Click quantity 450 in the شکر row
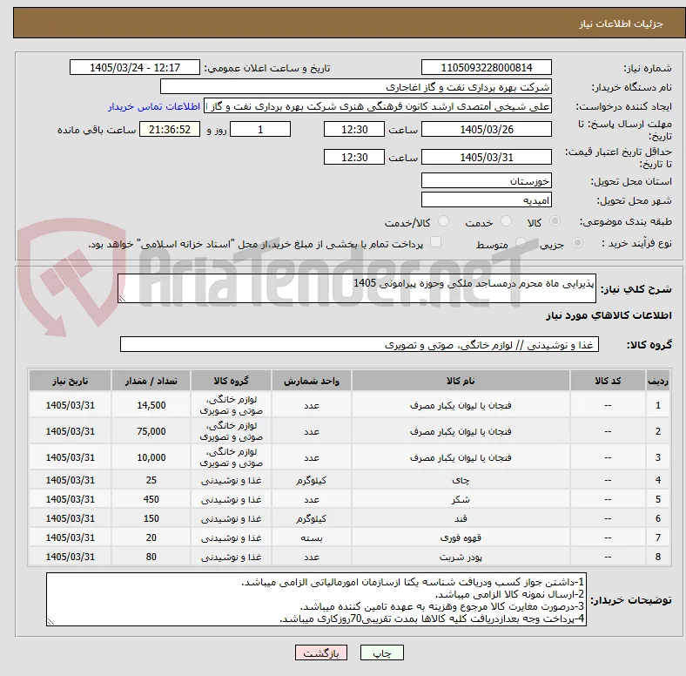686x676 pixels. pyautogui.click(x=151, y=499)
